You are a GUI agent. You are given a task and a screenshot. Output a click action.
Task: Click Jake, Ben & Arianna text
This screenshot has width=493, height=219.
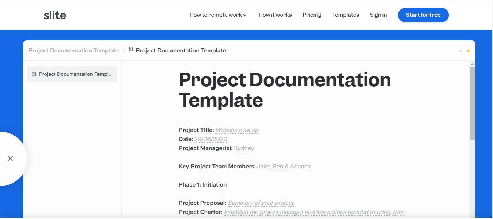click(284, 167)
